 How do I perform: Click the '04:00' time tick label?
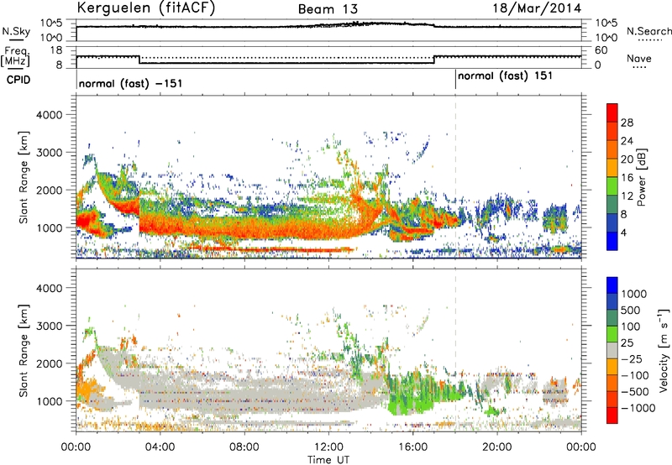pos(160,447)
